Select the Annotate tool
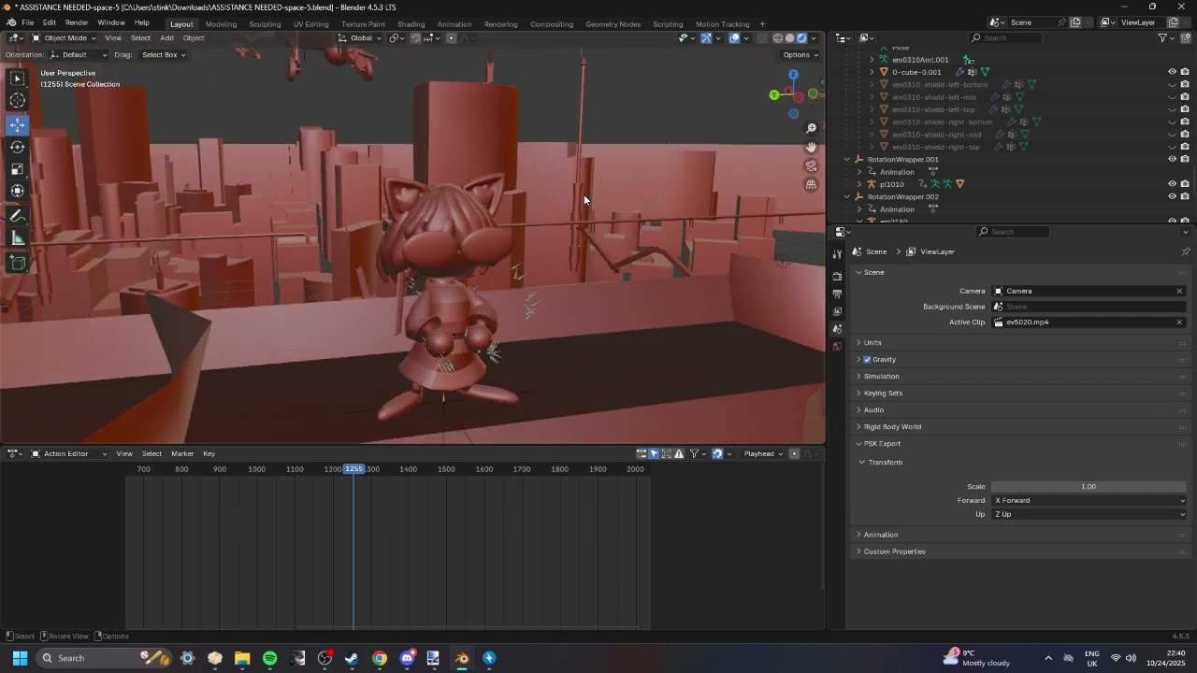Image resolution: width=1197 pixels, height=673 pixels. coord(18,216)
